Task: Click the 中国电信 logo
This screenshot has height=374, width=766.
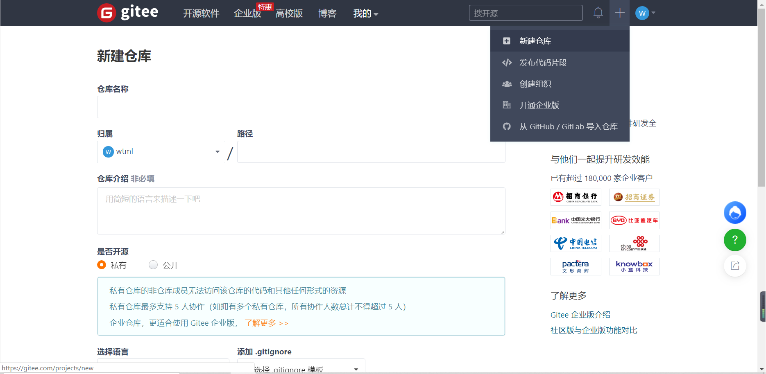Action: [x=576, y=243]
